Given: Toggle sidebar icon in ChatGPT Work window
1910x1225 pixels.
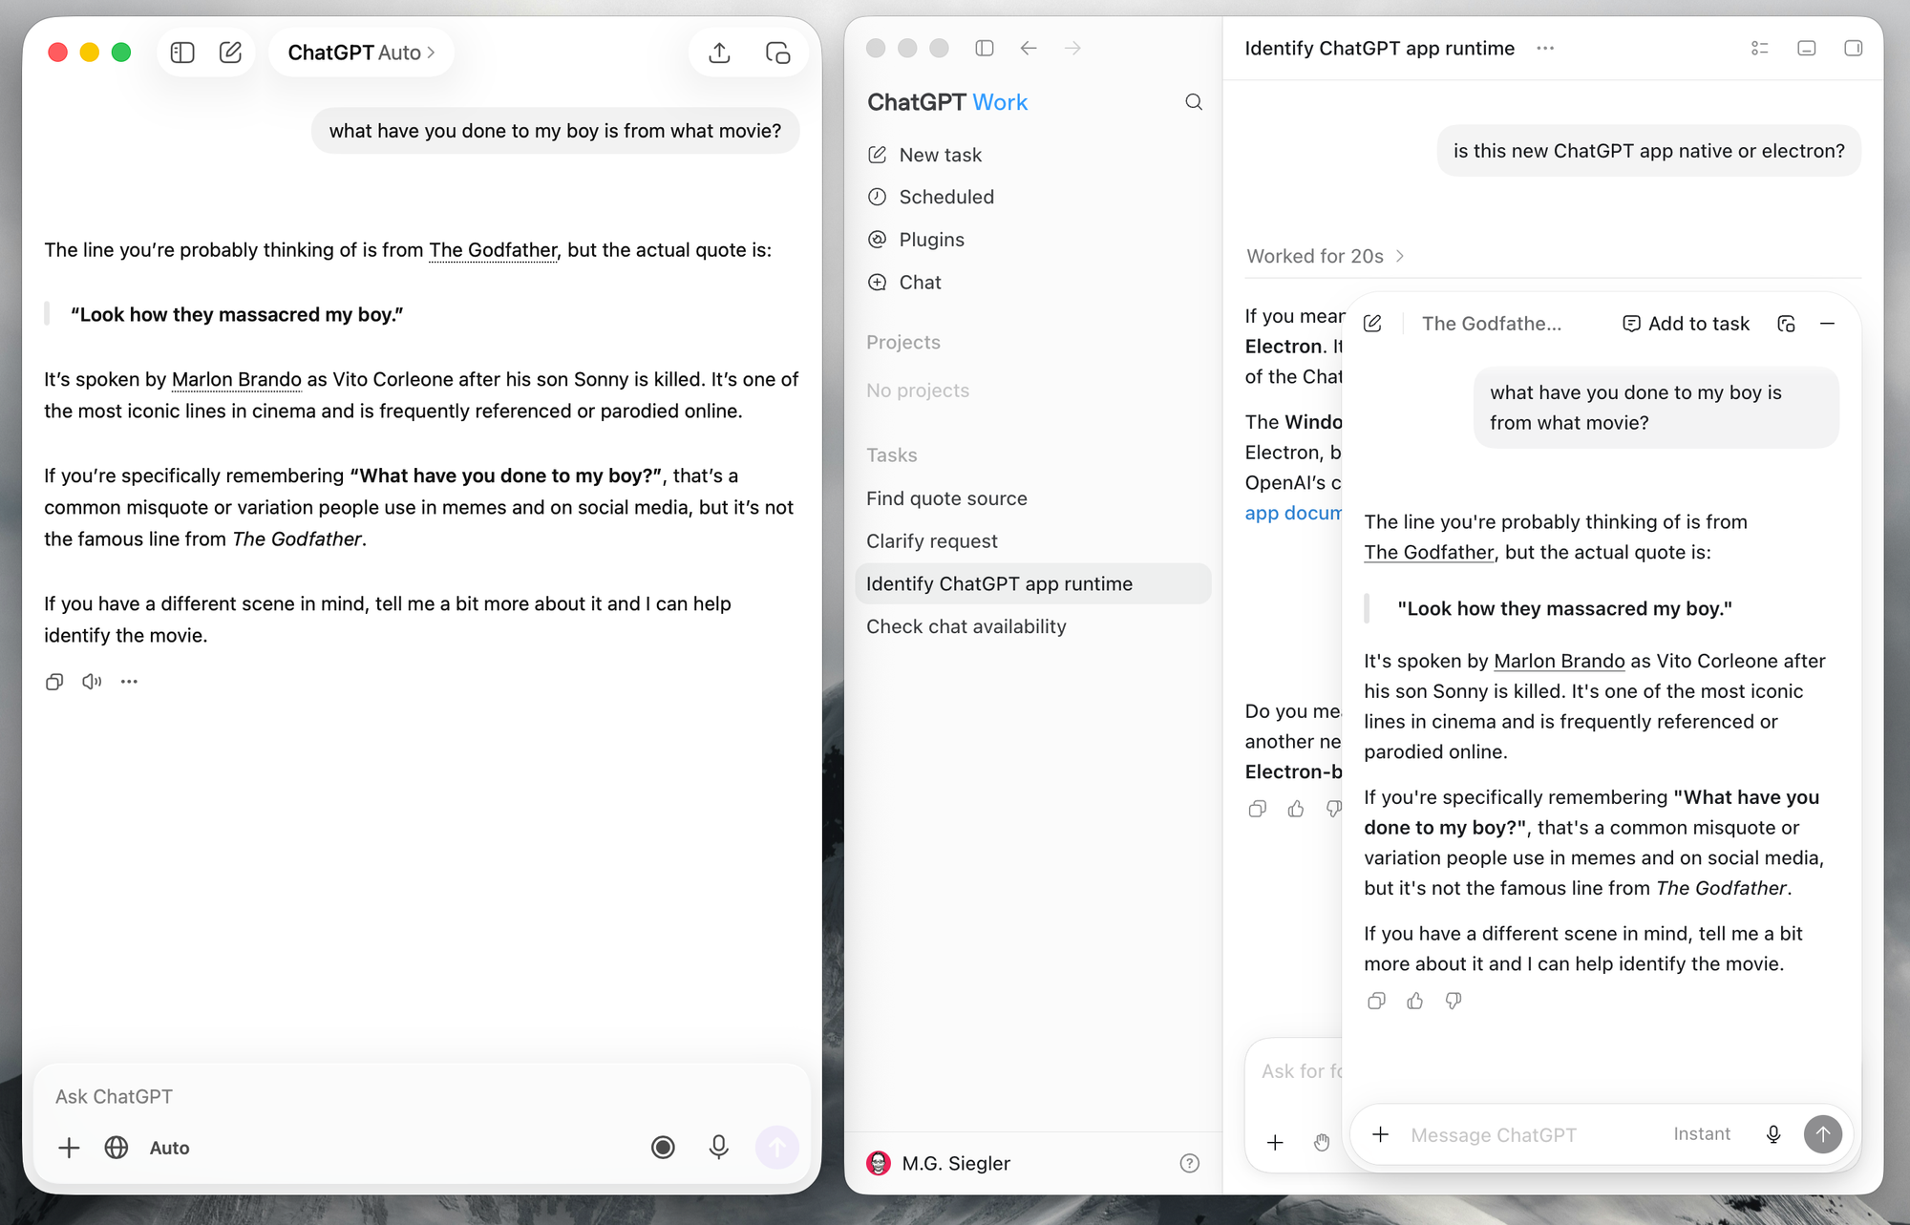Looking at the screenshot, I should tap(985, 48).
